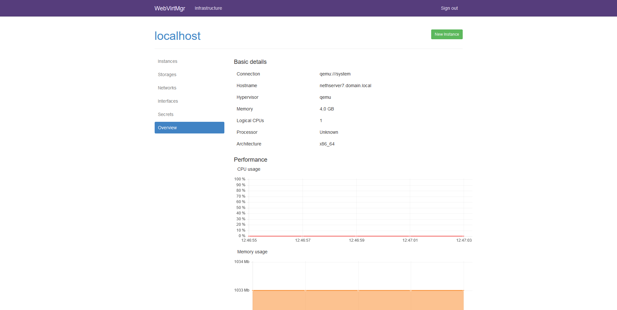
Task: Select the highlighted Overview sidebar item
Action: click(x=189, y=128)
